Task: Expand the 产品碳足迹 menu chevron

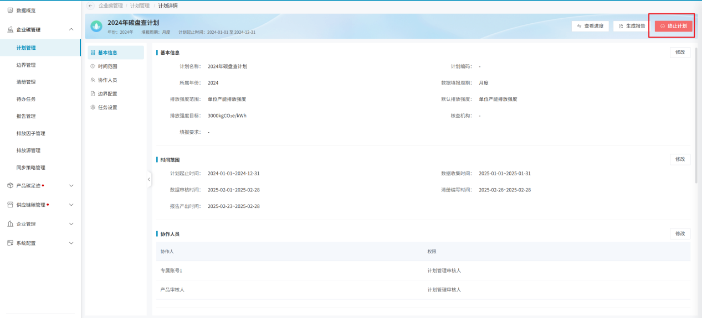Action: (x=71, y=186)
